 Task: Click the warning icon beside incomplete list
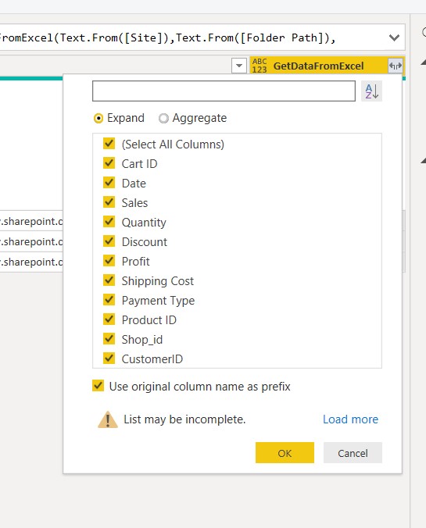click(108, 419)
